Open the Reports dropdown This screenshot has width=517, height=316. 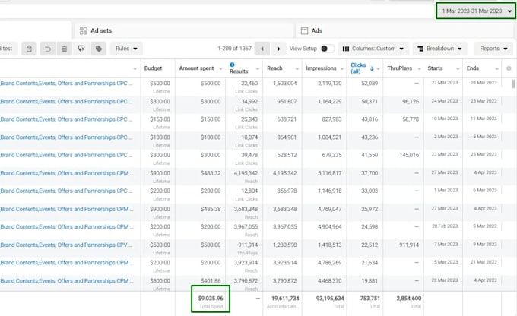(x=493, y=49)
